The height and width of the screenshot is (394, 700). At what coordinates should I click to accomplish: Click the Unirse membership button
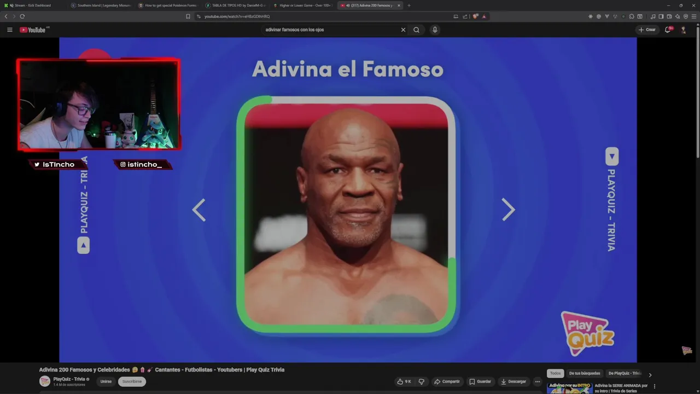tap(106, 381)
